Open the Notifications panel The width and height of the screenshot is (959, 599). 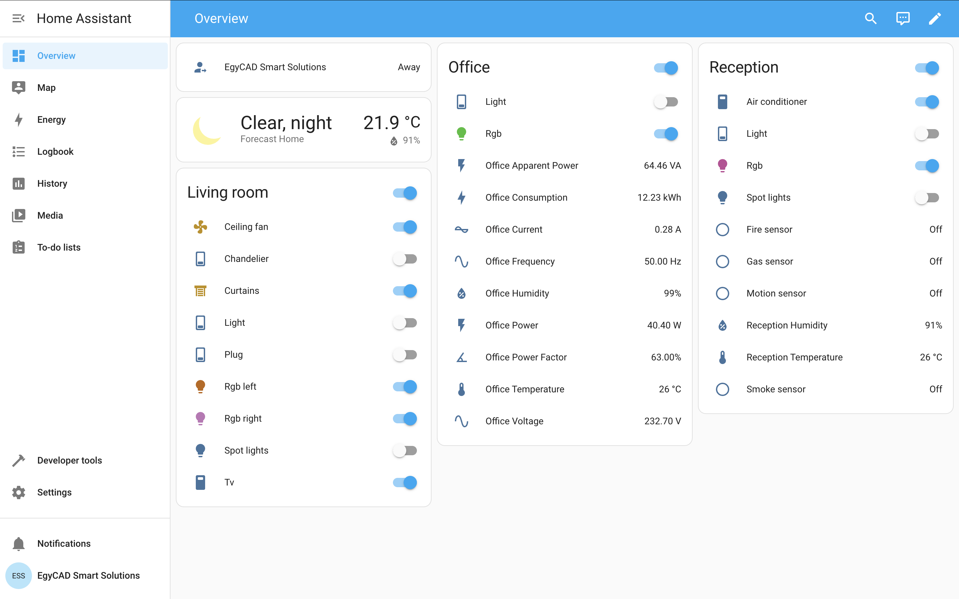click(64, 543)
